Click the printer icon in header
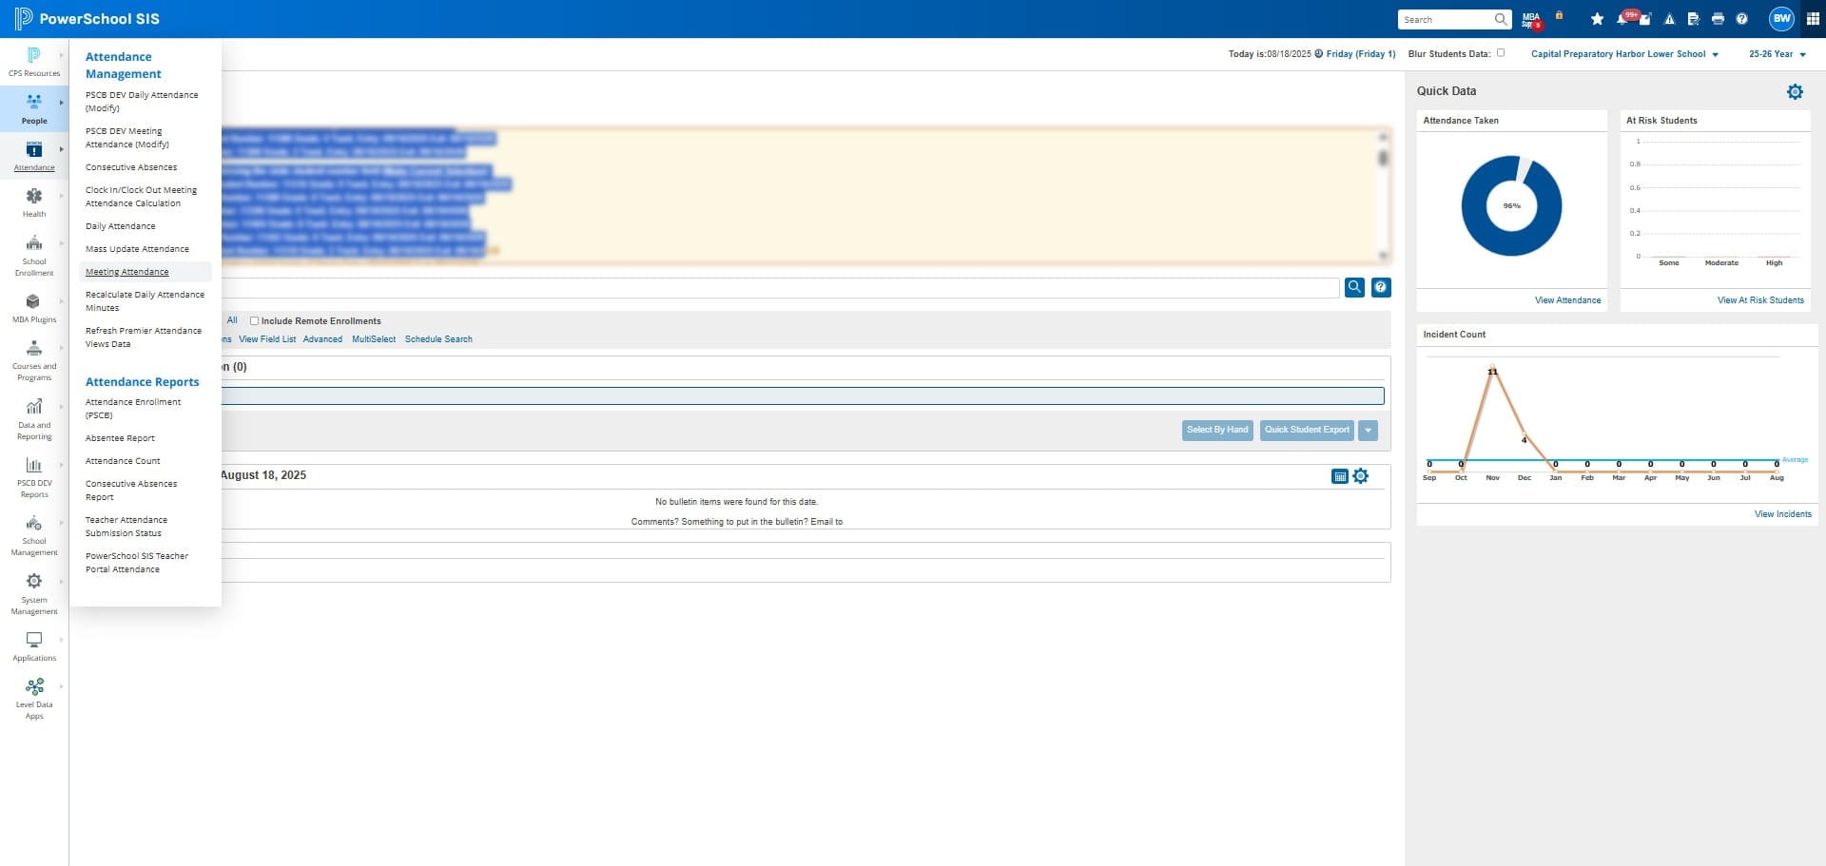 [x=1718, y=19]
